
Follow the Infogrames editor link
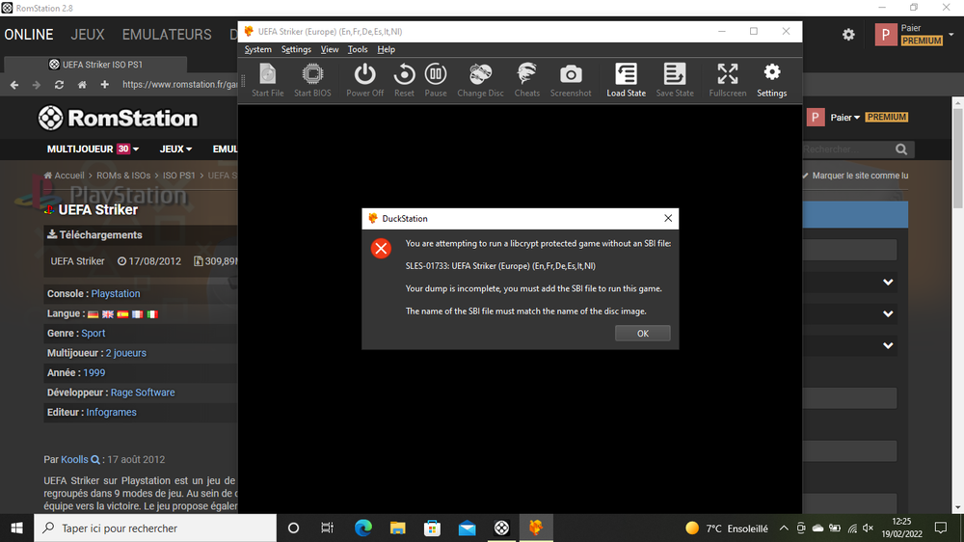tap(111, 412)
